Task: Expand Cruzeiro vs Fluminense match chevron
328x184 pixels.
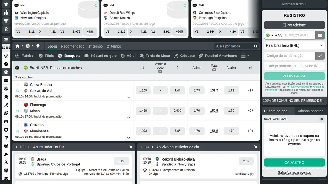Action: click(x=129, y=138)
